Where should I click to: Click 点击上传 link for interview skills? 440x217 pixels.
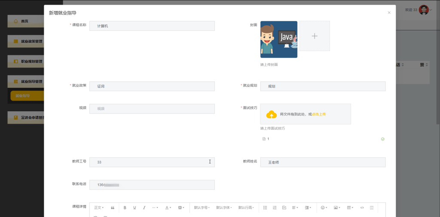point(319,114)
